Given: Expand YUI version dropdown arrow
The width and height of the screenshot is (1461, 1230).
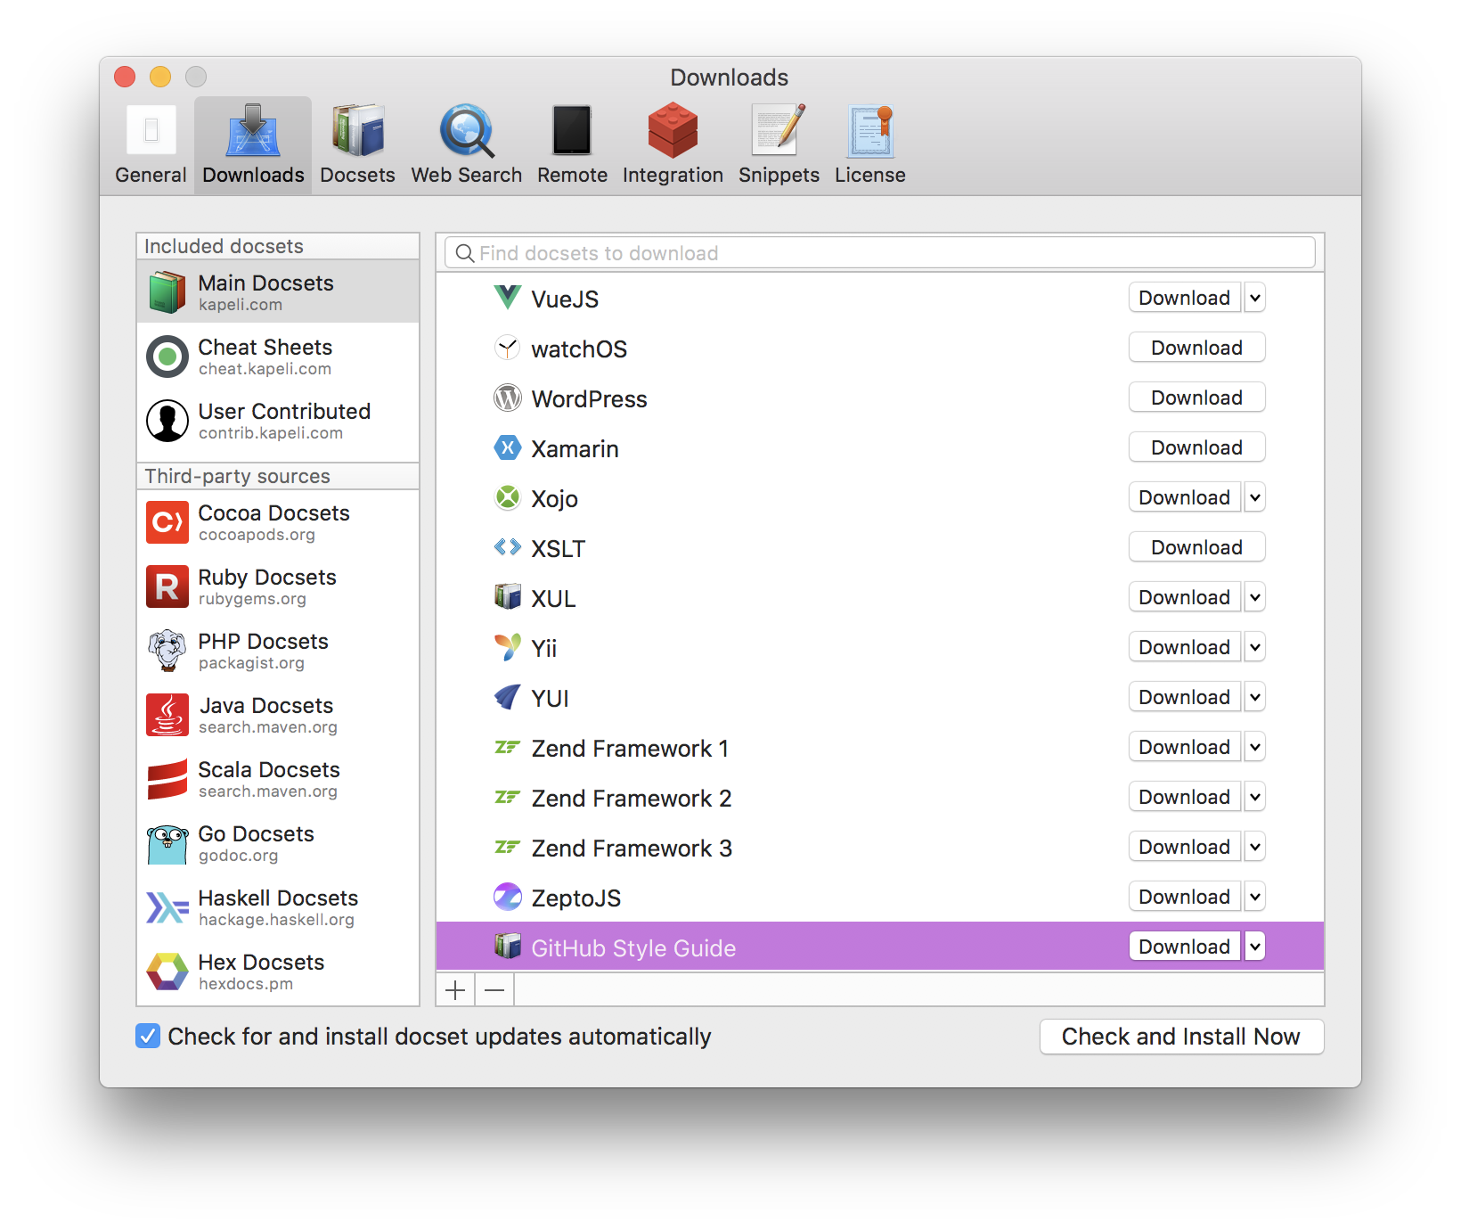Looking at the screenshot, I should (1255, 697).
